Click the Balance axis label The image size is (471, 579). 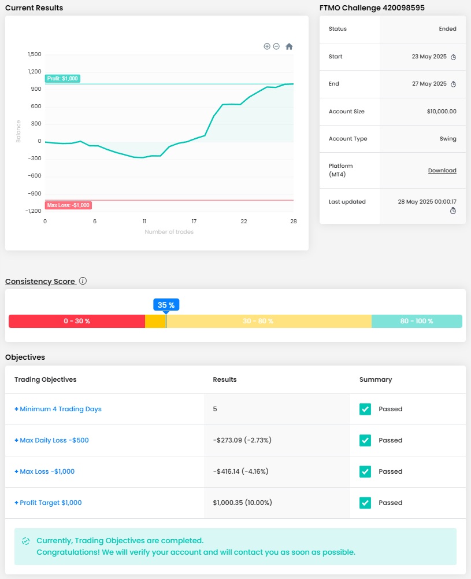pyautogui.click(x=18, y=131)
